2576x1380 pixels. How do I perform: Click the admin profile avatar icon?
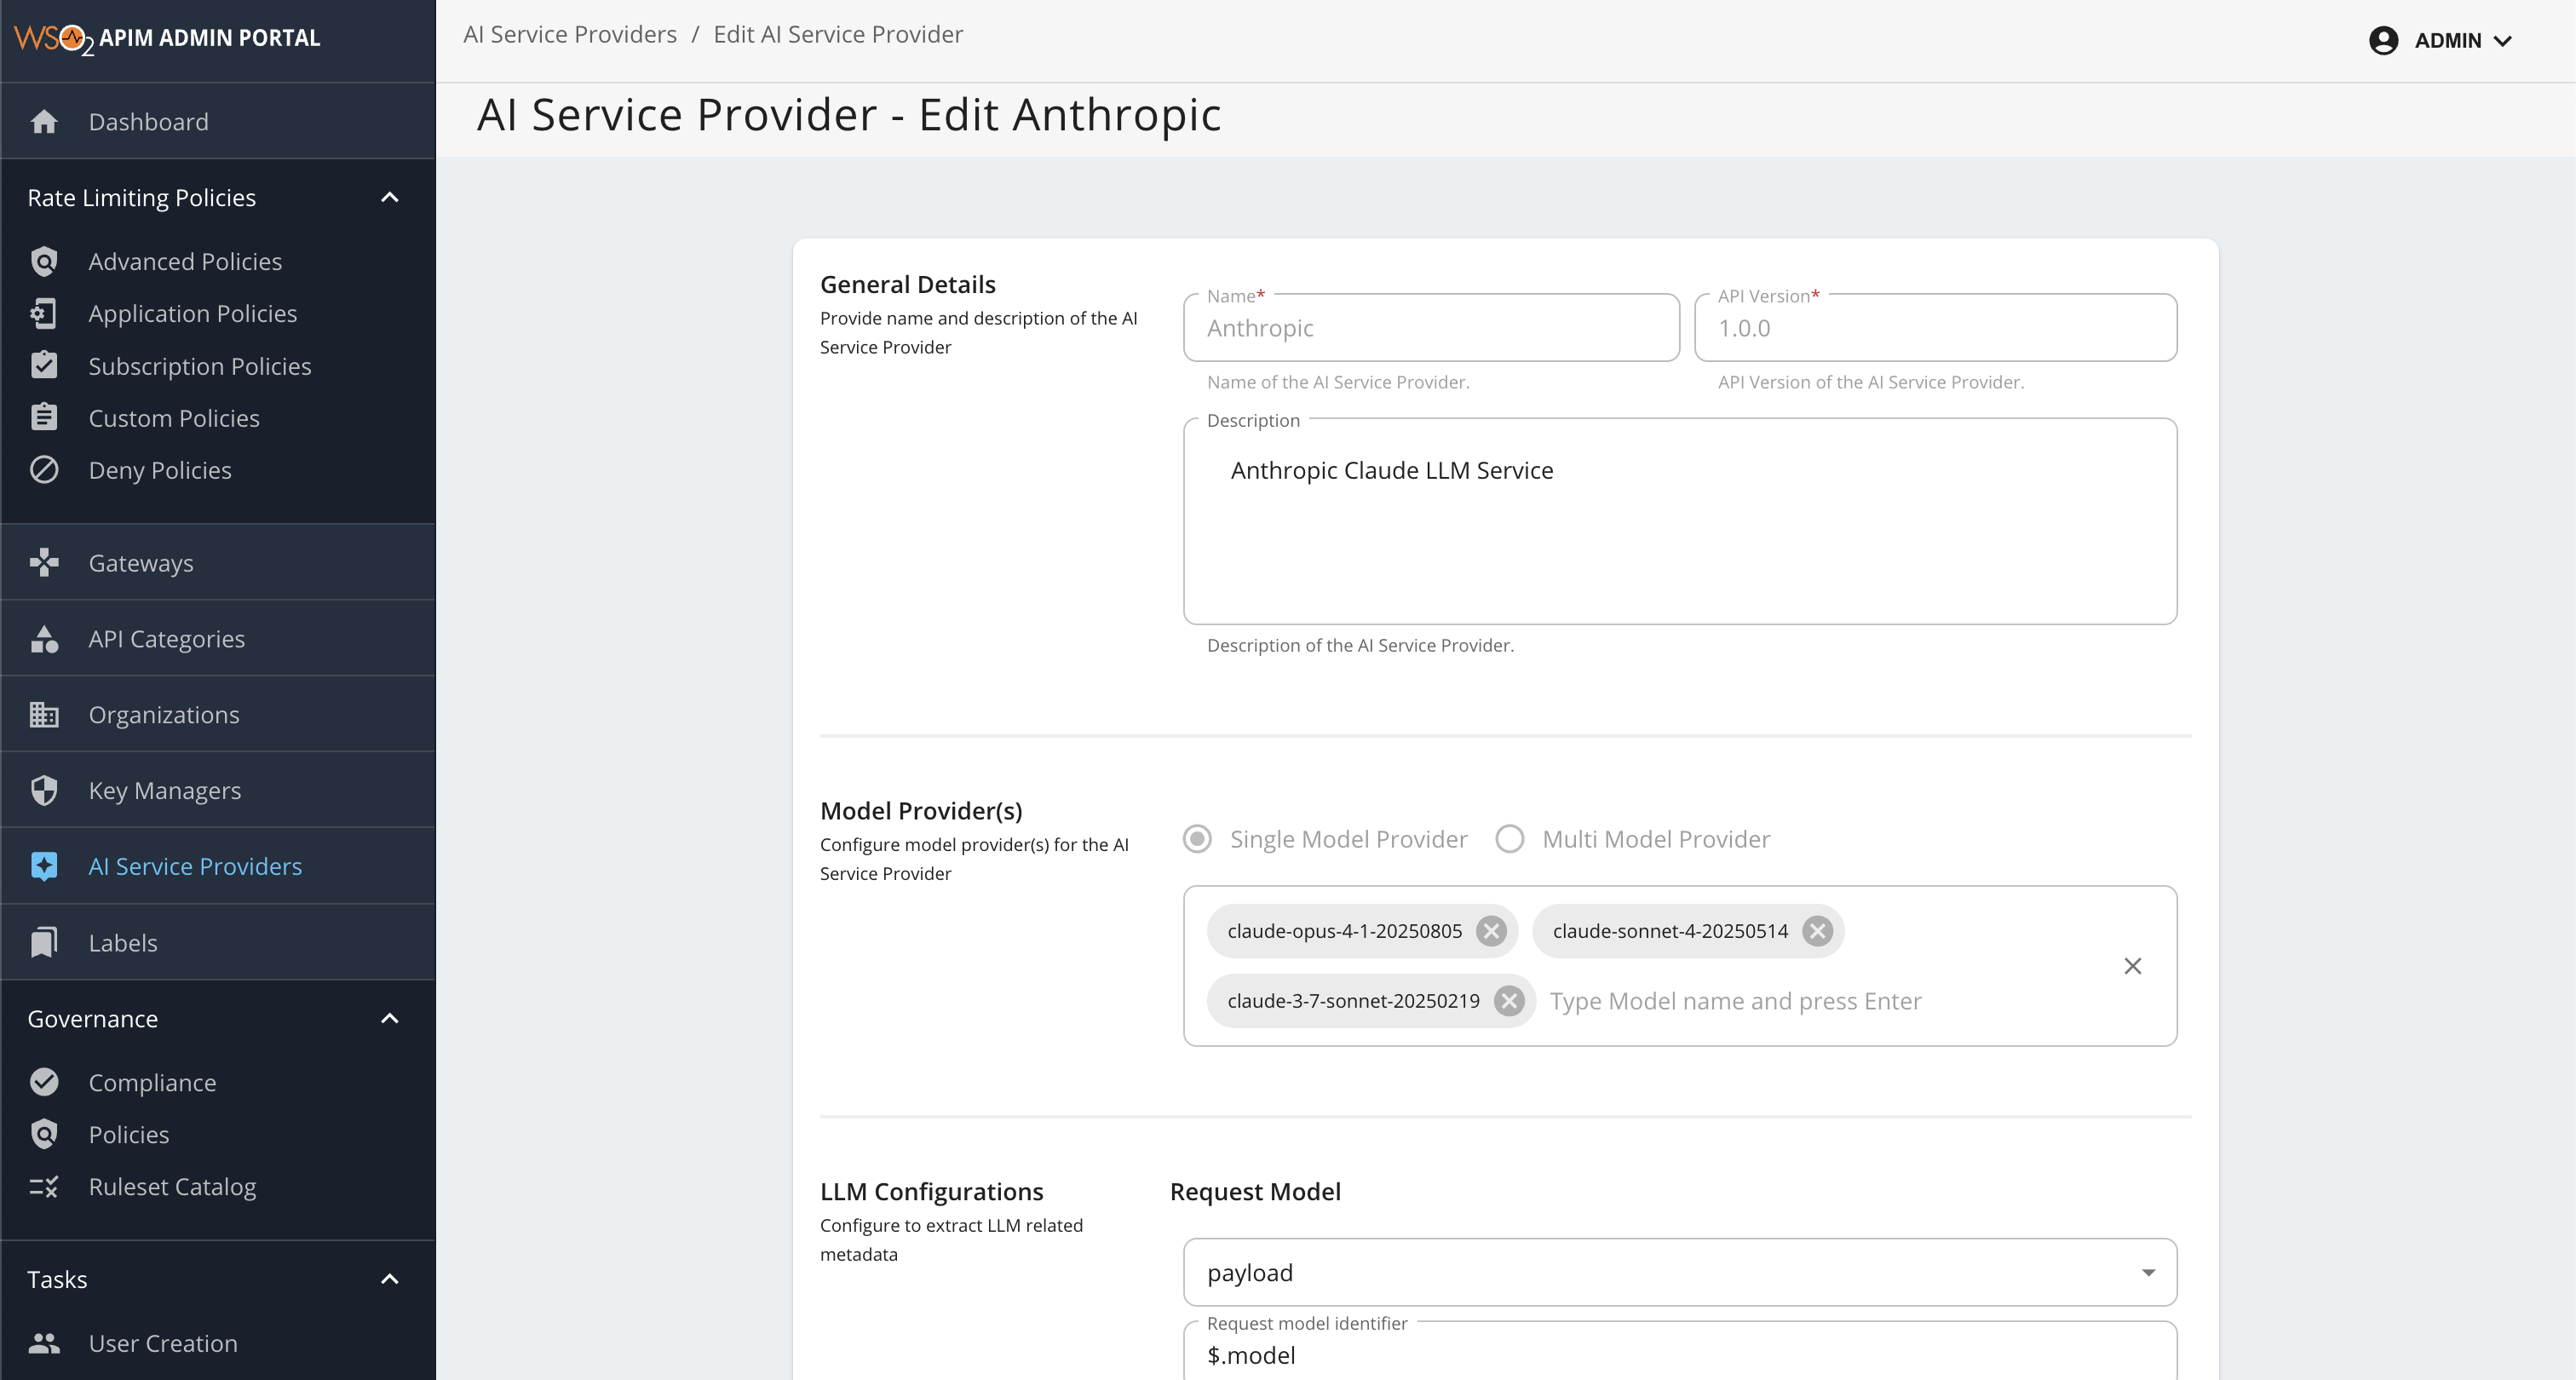2384,40
